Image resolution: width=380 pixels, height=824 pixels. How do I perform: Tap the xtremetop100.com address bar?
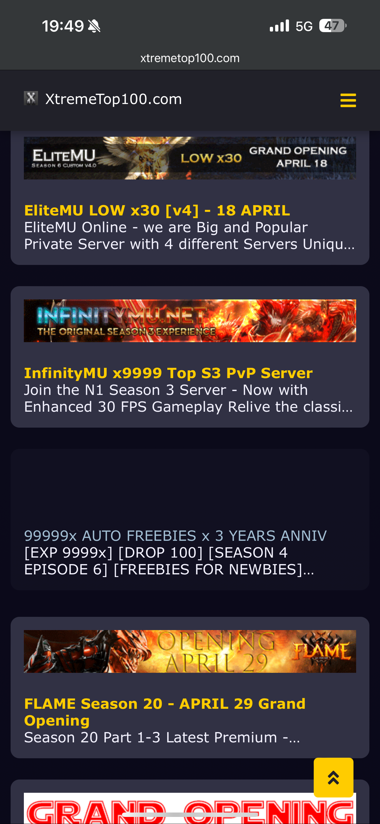click(190, 58)
